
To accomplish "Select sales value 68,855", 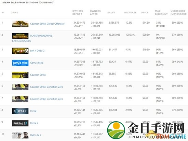I will (x=112, y=74).
